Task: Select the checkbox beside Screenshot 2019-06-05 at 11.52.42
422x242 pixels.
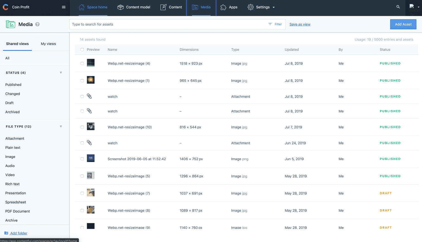Action: click(82, 159)
